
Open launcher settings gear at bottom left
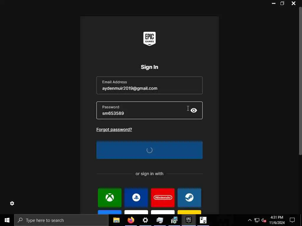click(12, 203)
